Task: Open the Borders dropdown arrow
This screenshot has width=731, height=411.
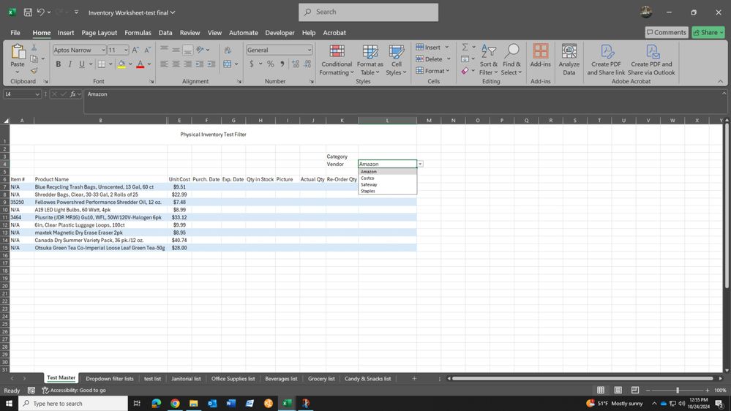Action: (x=110, y=64)
